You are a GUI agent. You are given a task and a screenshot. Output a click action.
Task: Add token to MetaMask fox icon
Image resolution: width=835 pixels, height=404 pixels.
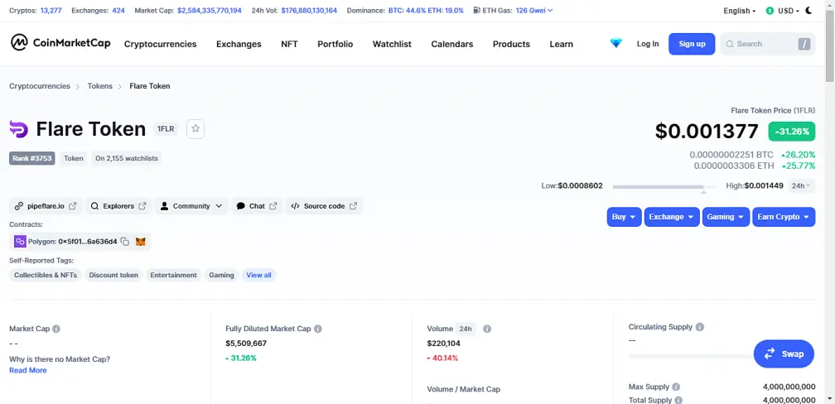tap(141, 242)
